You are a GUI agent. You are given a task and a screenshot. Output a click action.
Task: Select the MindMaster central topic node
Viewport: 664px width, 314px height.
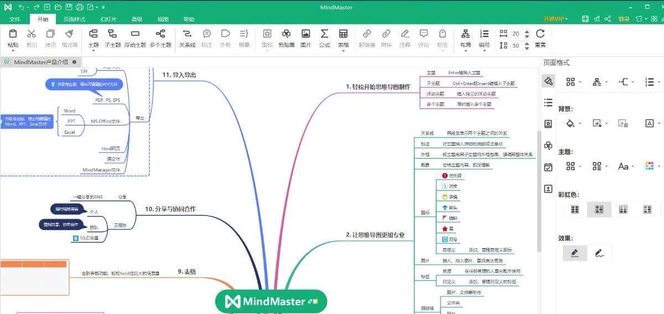coord(271,301)
